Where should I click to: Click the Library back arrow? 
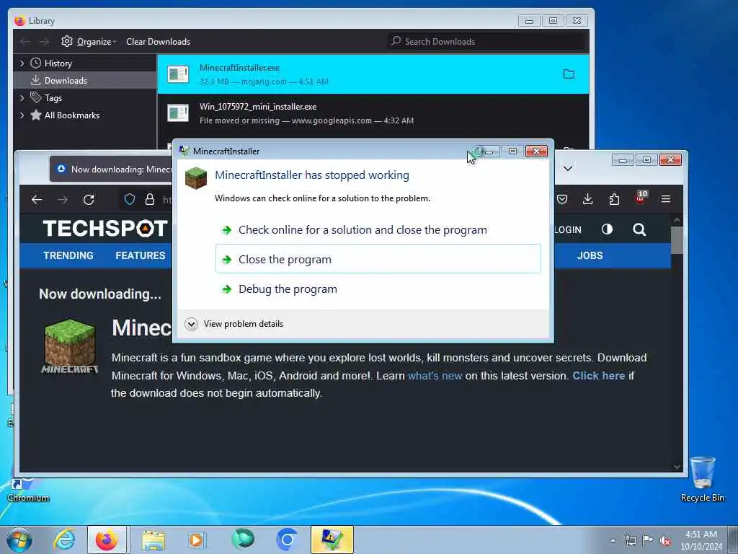25,41
